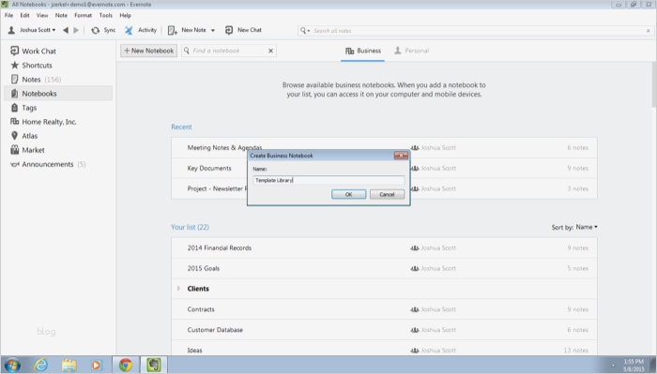Go back with the left arrow
The image size is (657, 374).
coord(66,30)
